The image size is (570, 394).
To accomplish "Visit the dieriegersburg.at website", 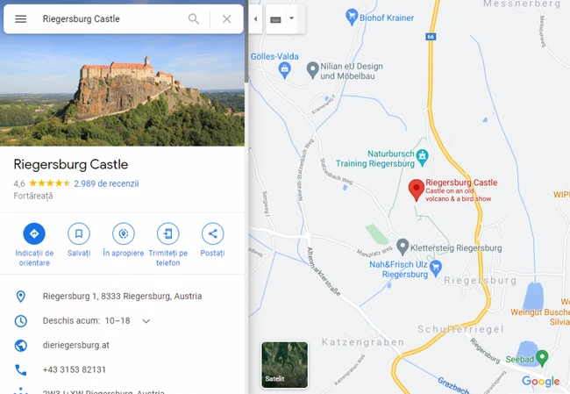I will [x=76, y=345].
